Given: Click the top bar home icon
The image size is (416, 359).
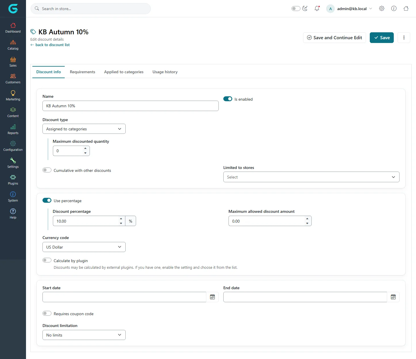Looking at the screenshot, I should 406,9.
